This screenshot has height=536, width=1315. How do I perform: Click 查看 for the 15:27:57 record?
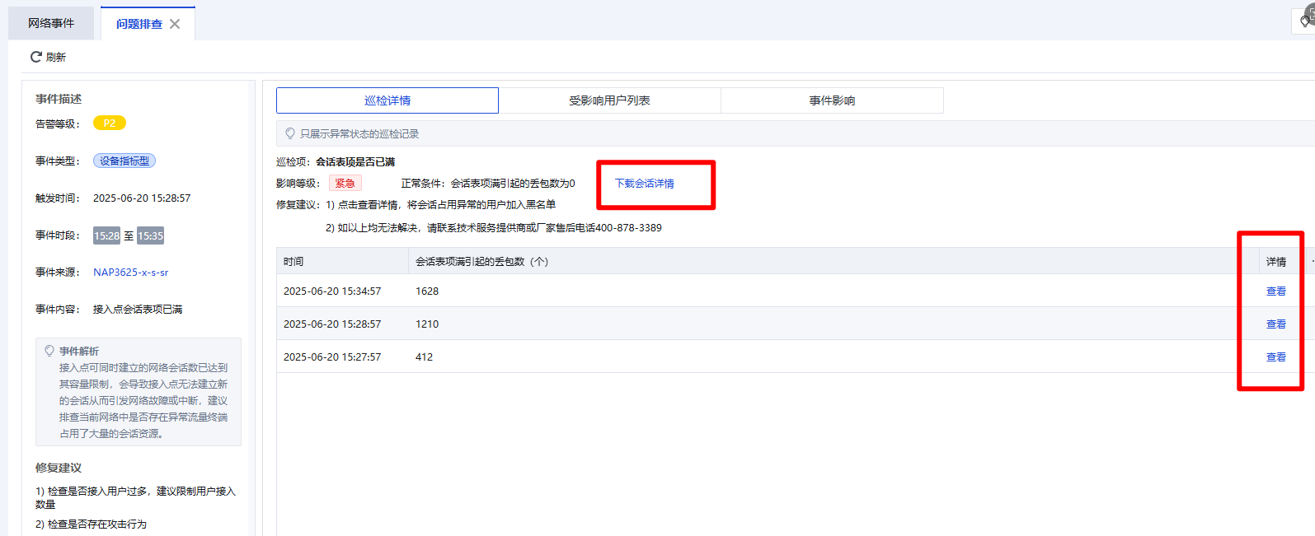(1275, 357)
